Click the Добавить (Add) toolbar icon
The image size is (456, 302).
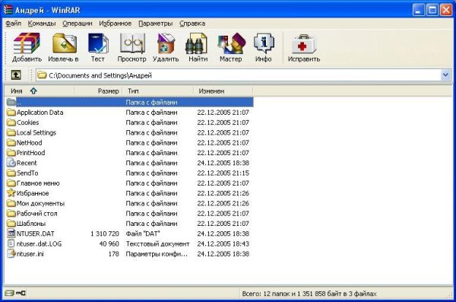click(27, 43)
